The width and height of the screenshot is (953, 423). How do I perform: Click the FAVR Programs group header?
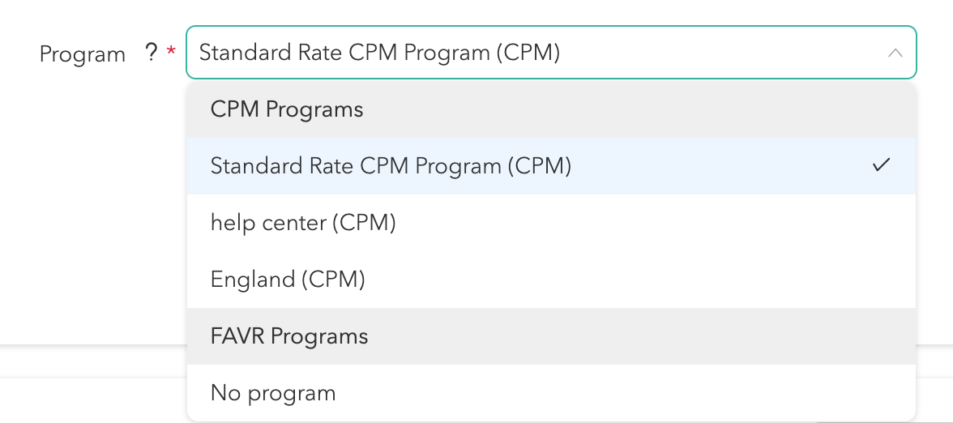tap(289, 336)
